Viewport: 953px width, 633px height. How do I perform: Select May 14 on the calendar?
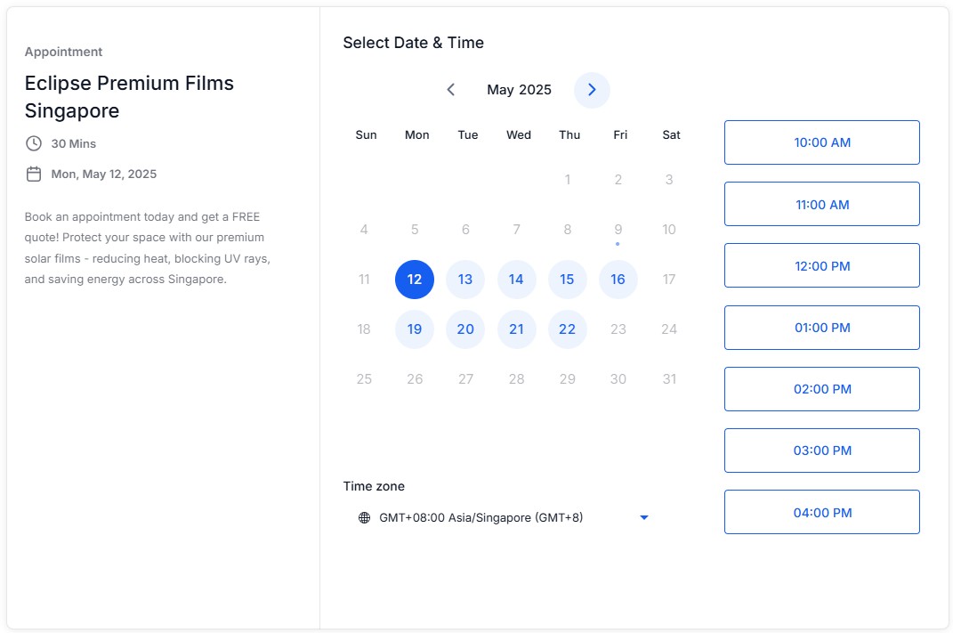point(517,279)
